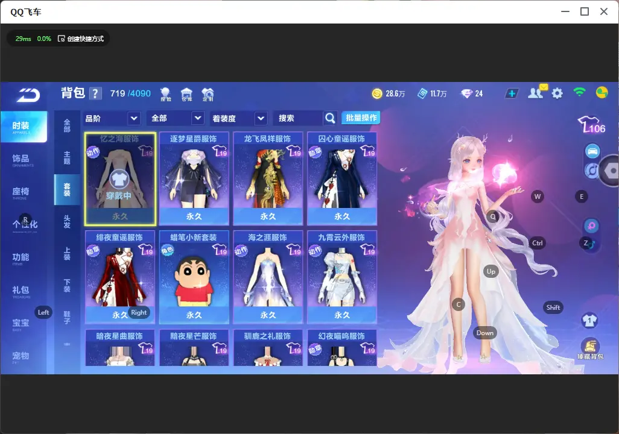This screenshot has height=434, width=619.
Task: Click the Down key overlay button
Action: (x=485, y=333)
